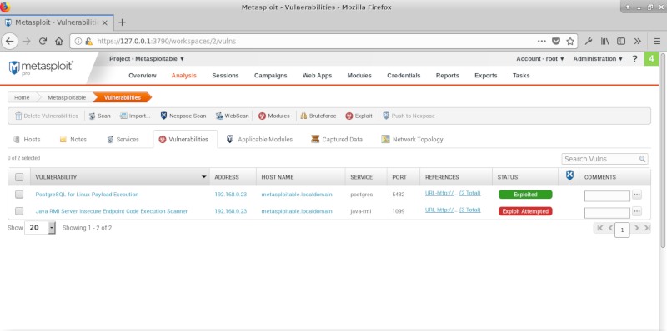
Task: Reload the page with the refresh icon
Action: tap(43, 41)
